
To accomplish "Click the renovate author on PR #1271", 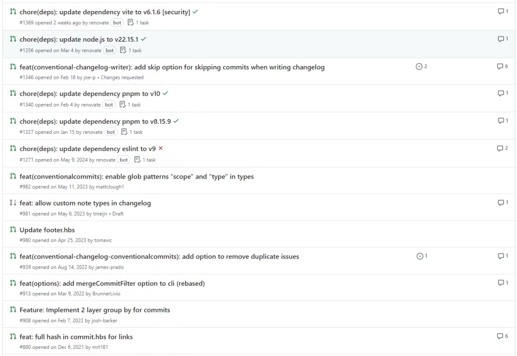I will point(105,160).
